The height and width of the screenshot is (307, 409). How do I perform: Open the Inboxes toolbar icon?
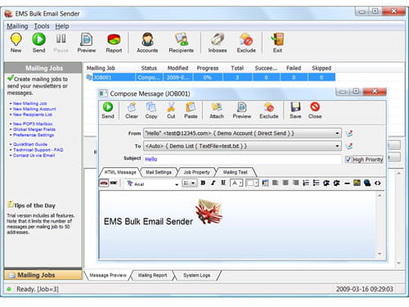218,43
